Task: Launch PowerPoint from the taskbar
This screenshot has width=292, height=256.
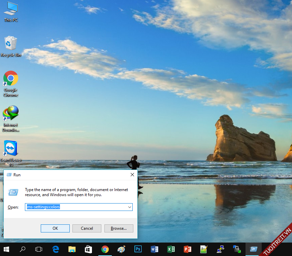Action: coord(188,249)
